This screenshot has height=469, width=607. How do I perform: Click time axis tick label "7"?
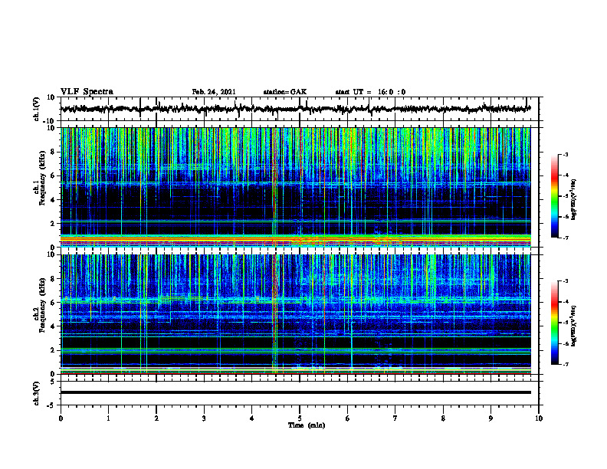pyautogui.click(x=395, y=418)
